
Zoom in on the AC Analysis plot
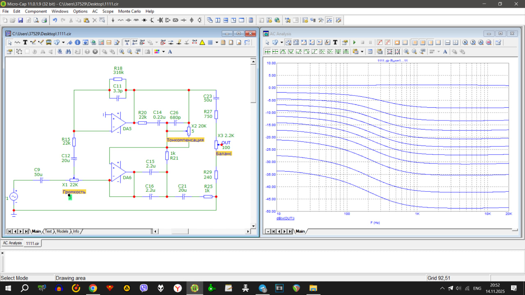(x=406, y=52)
